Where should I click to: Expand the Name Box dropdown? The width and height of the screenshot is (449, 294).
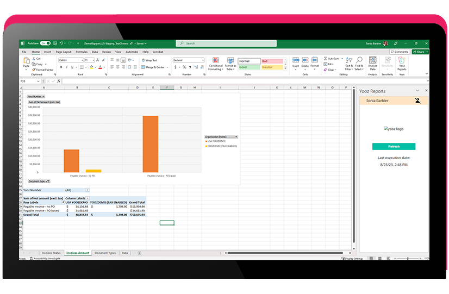pos(38,81)
